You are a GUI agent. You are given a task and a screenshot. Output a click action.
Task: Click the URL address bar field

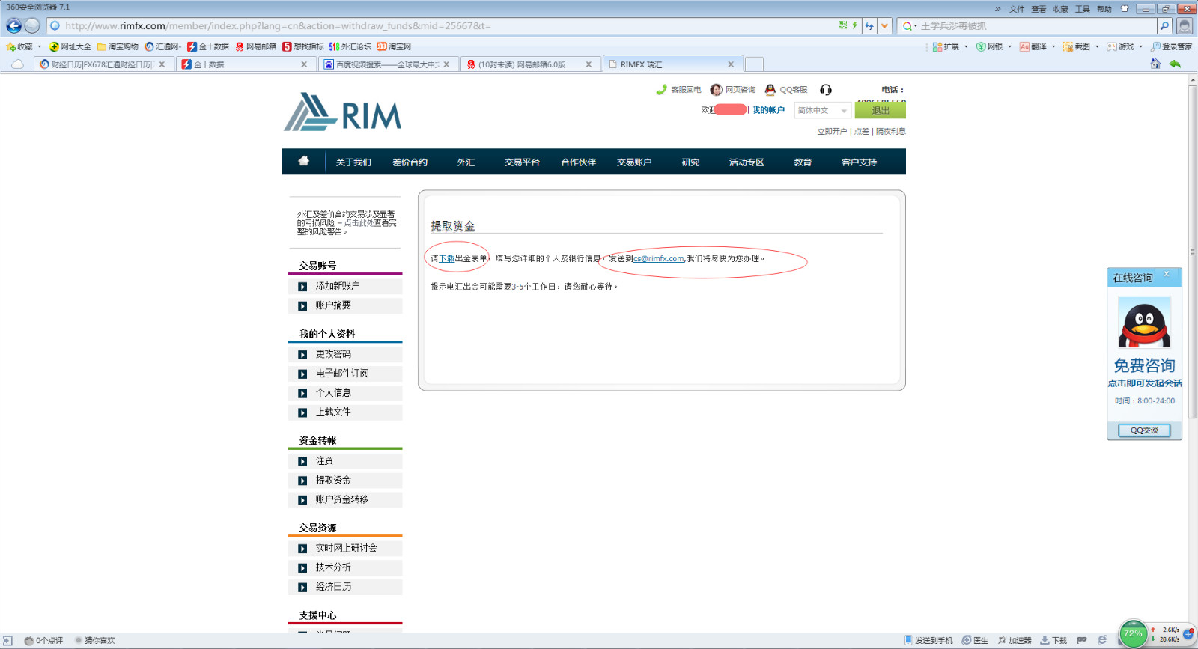coord(442,26)
